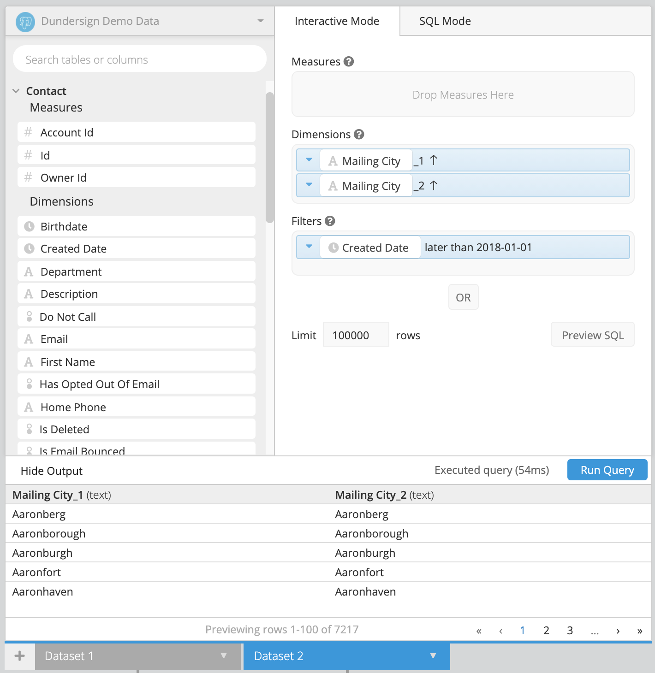655x673 pixels.
Task: Switch to the Dataset 1 tab
Action: click(138, 656)
